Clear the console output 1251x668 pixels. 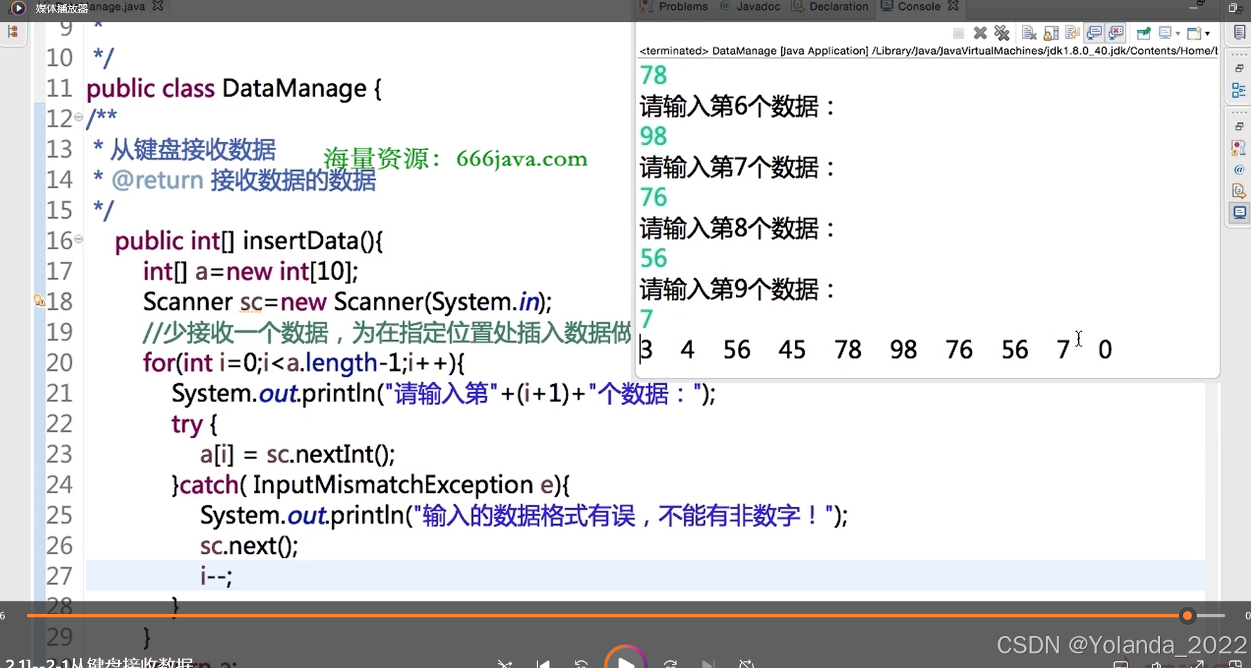tap(1030, 33)
